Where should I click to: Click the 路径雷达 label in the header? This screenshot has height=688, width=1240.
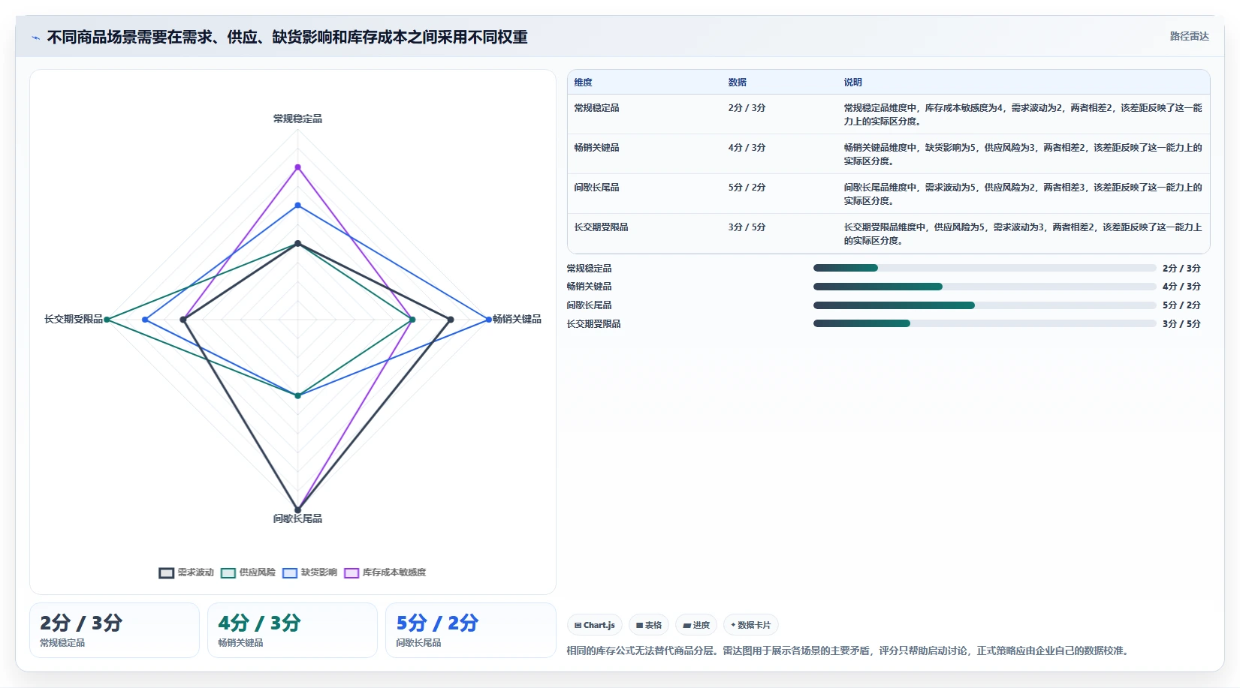tap(1189, 36)
